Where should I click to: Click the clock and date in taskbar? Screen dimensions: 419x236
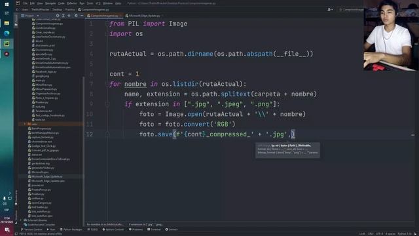(7, 220)
